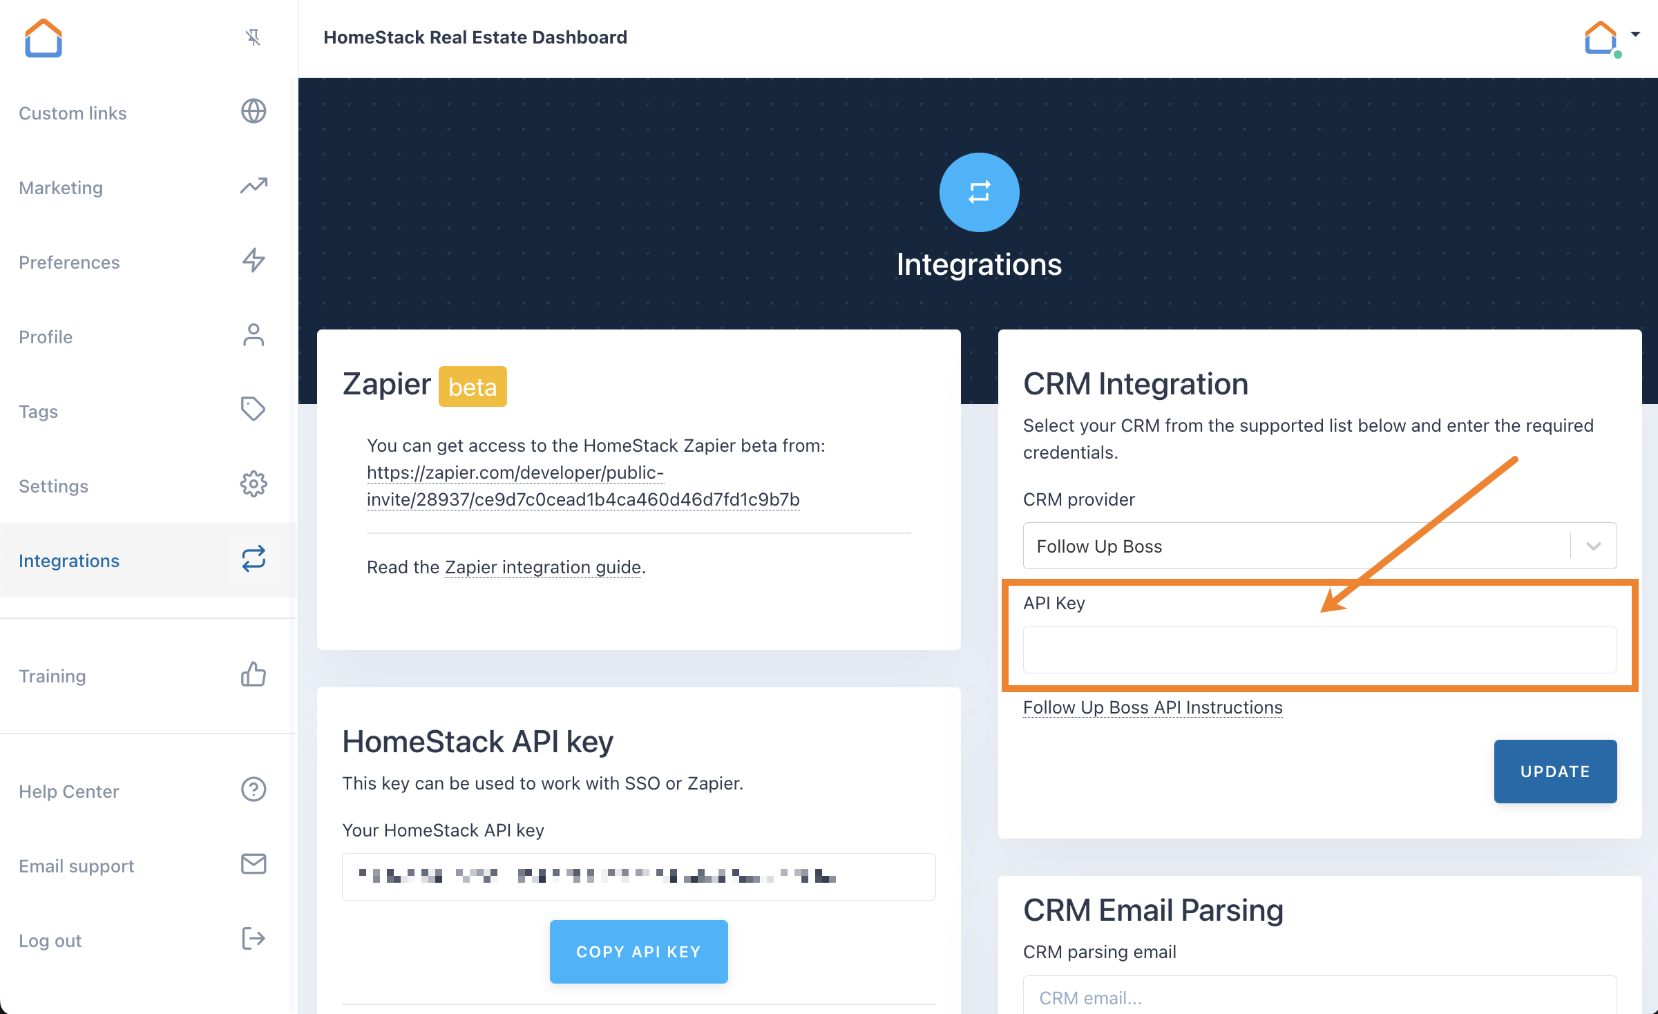Go to Help Center in sidebar
This screenshot has width=1658, height=1014.
pos(69,791)
